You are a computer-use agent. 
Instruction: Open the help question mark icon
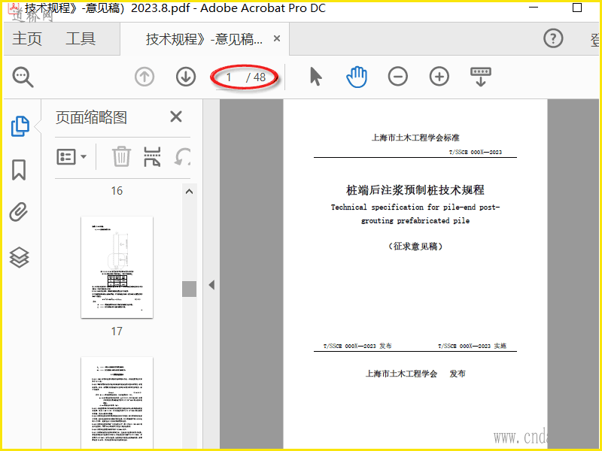(x=553, y=38)
